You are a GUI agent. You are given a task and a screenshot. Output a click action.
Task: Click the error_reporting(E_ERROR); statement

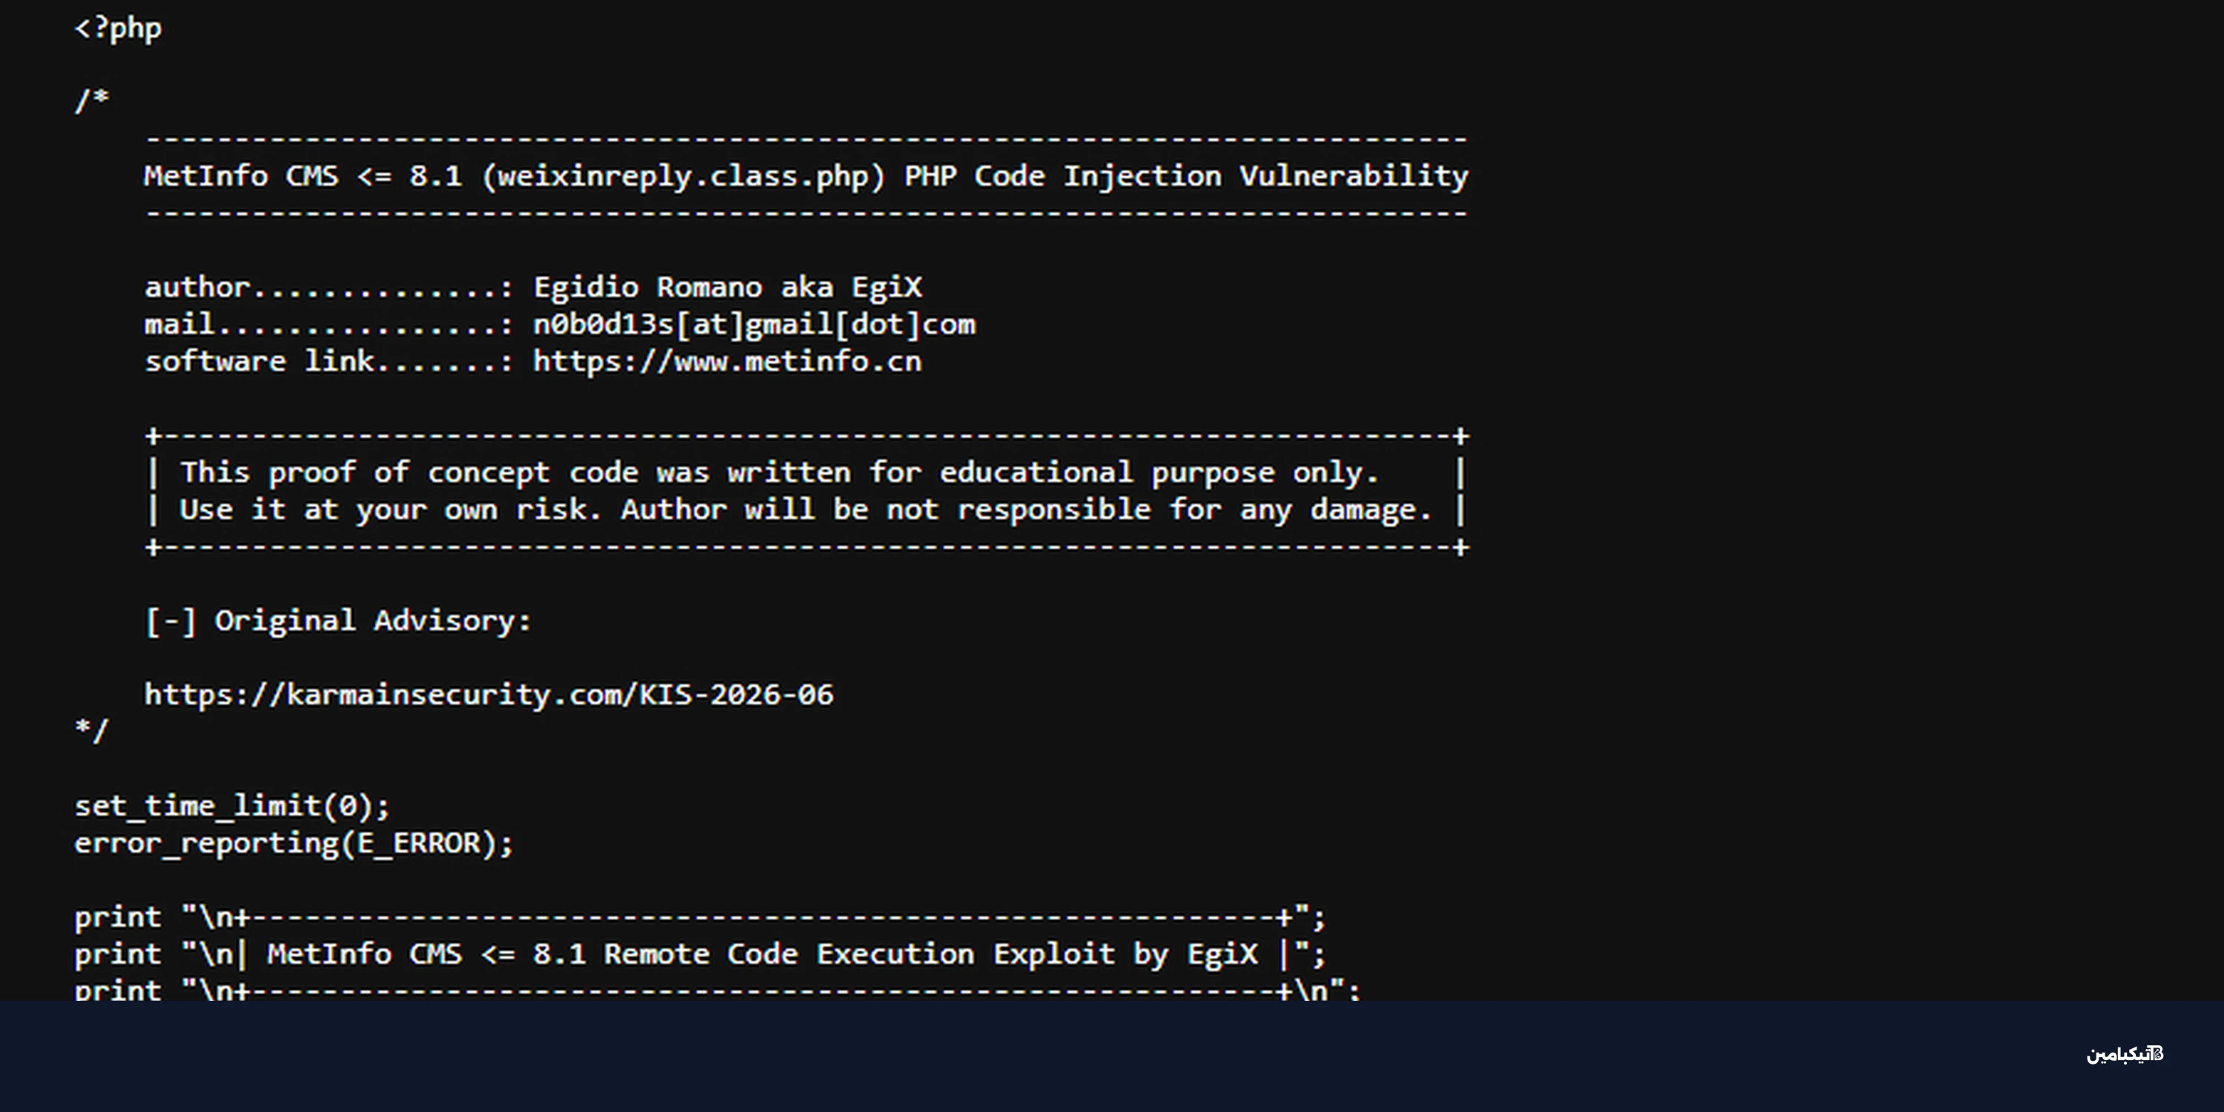[294, 844]
